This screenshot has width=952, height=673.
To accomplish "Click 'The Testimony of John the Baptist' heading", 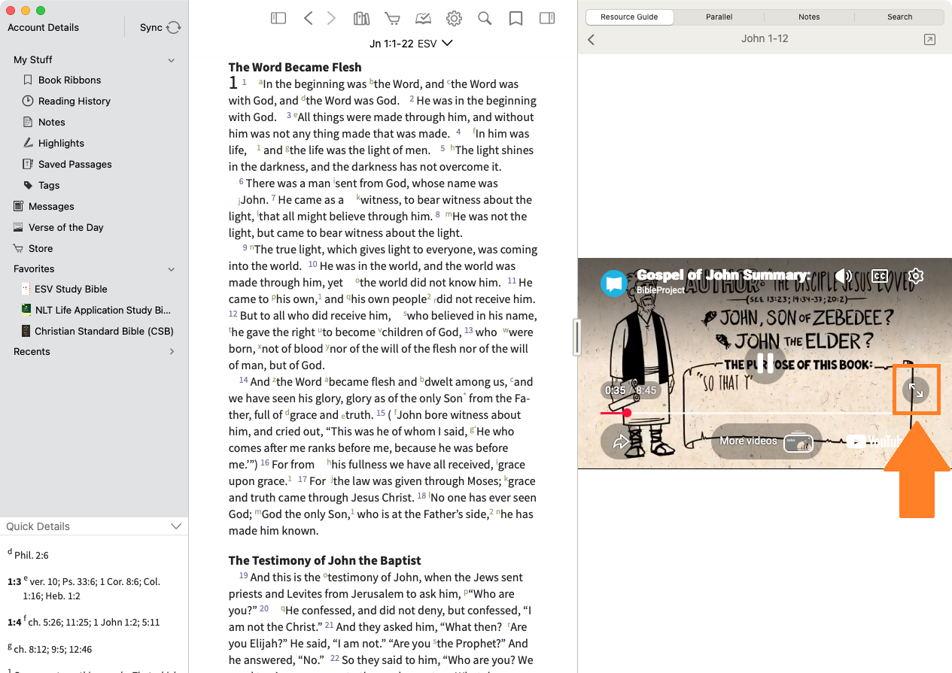I will pos(324,560).
